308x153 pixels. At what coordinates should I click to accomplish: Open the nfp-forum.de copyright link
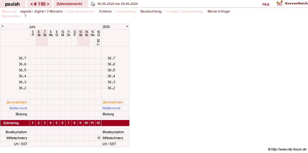pyautogui.click(x=287, y=150)
